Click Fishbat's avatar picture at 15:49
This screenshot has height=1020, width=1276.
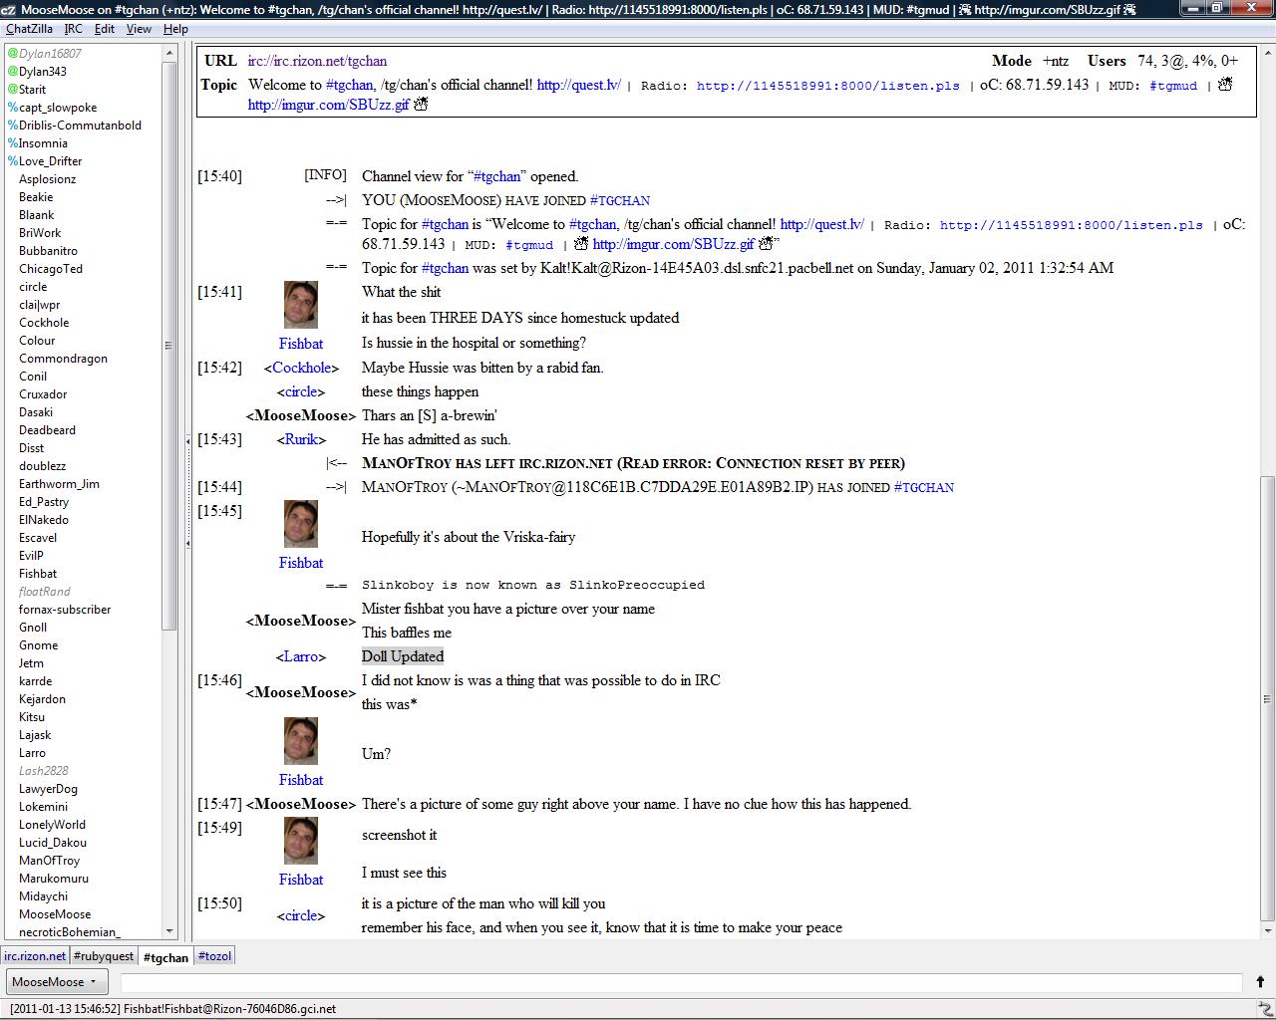tap(300, 841)
